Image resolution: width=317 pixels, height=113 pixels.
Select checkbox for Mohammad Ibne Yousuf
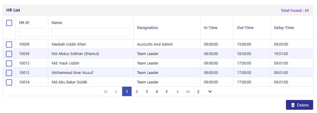click(x=9, y=73)
